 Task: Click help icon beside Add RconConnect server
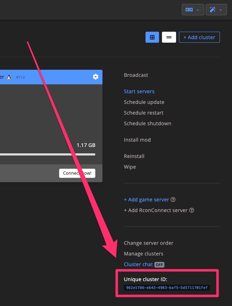coord(192,210)
